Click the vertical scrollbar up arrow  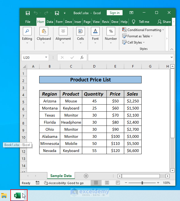coord(173,66)
